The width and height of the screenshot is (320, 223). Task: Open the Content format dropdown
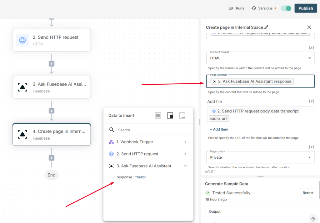[260, 58]
